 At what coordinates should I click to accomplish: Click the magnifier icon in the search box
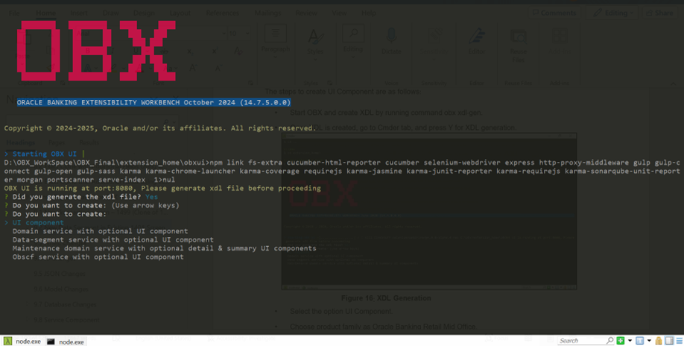609,340
